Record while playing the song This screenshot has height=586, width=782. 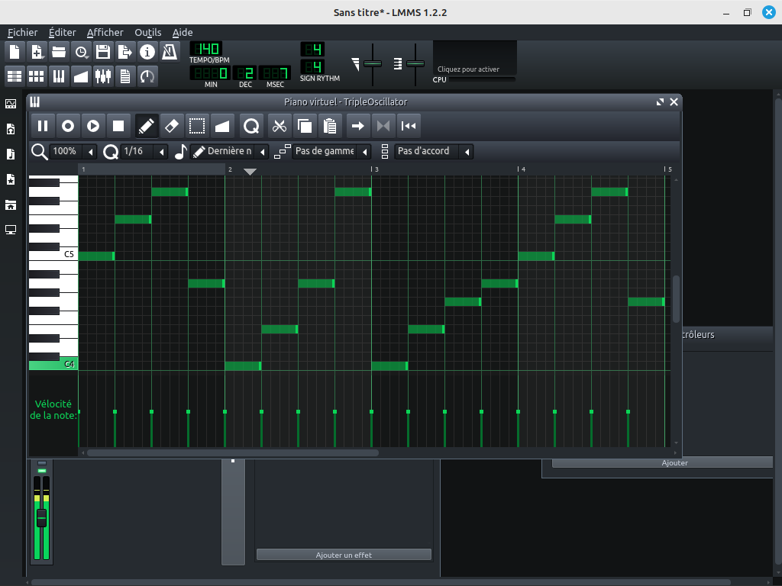[x=93, y=126]
